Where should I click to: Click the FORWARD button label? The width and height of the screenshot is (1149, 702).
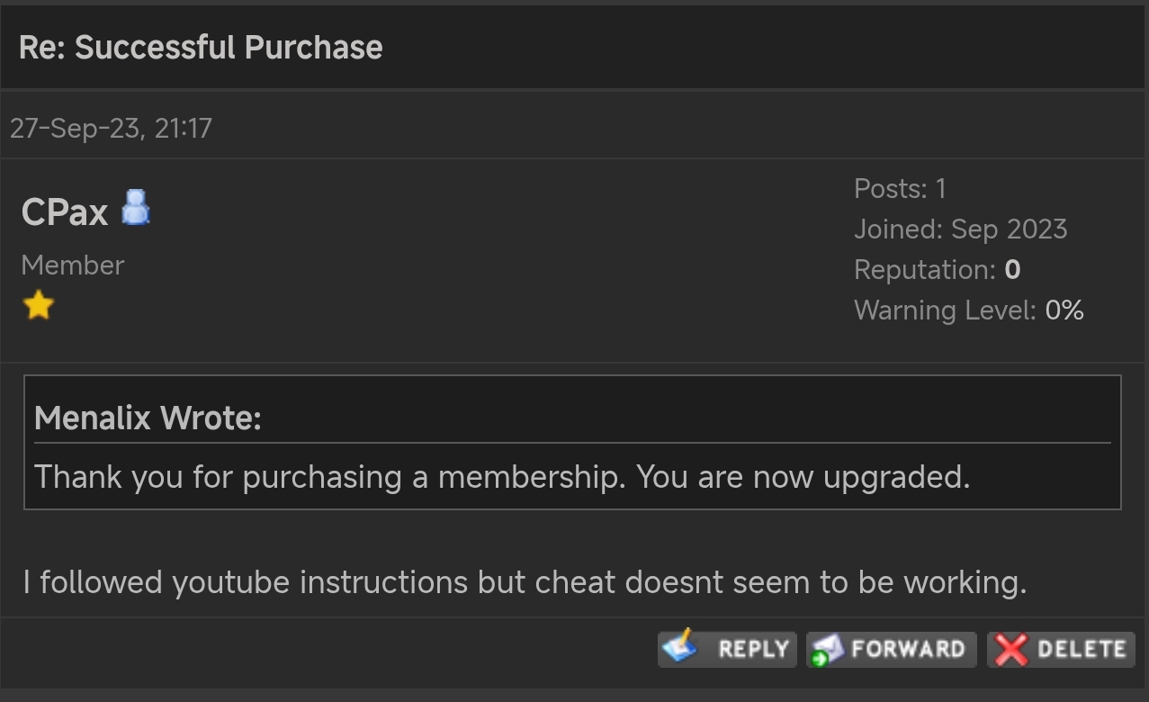click(x=908, y=649)
